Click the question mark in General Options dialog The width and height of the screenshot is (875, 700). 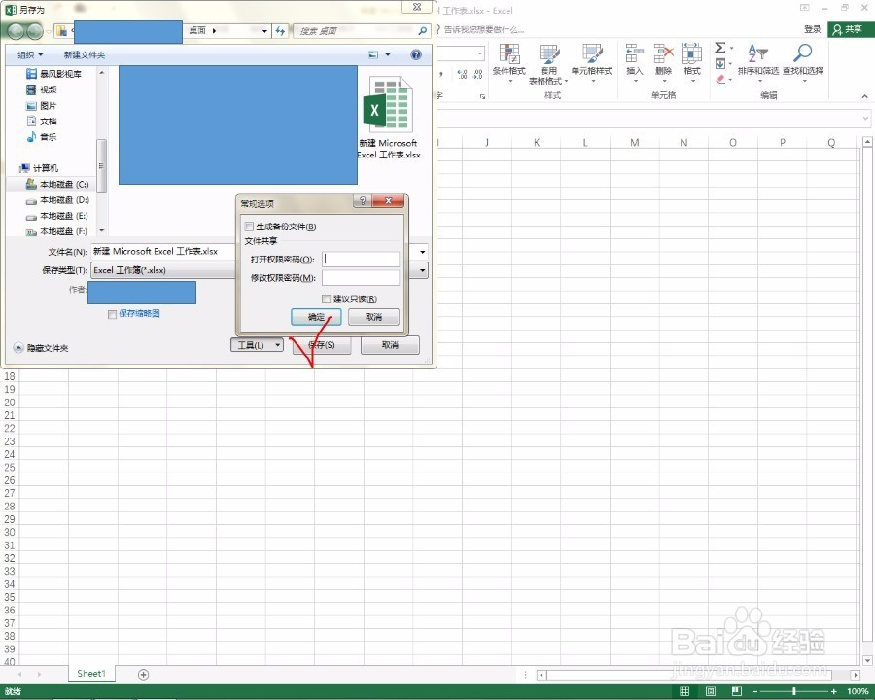363,201
